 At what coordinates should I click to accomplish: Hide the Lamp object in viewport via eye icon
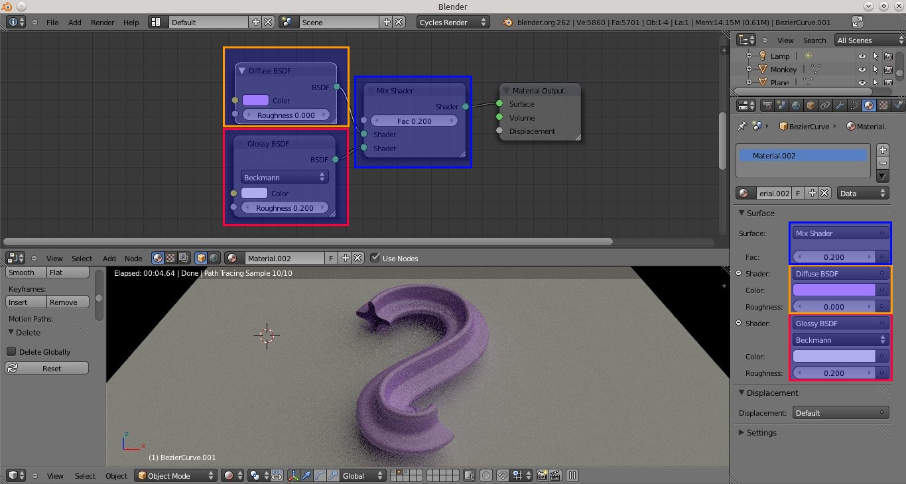coord(862,56)
